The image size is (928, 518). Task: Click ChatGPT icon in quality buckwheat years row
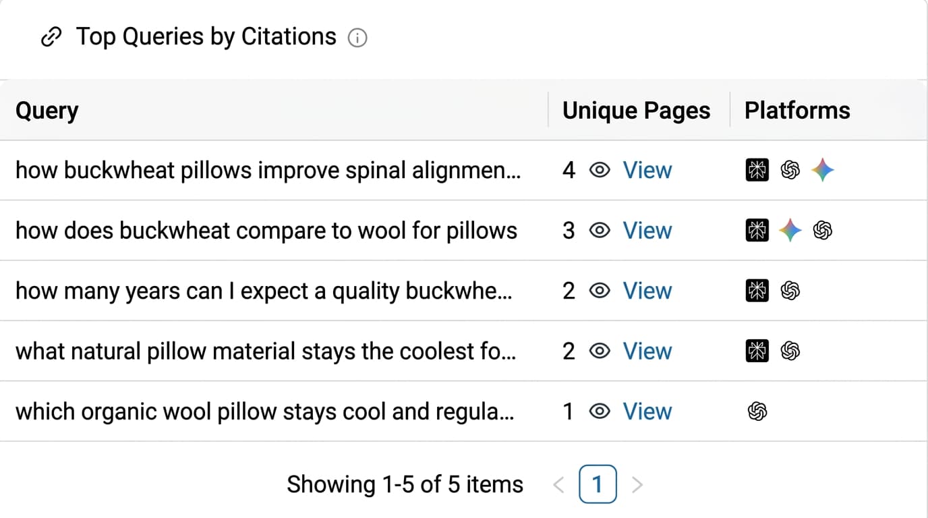tap(790, 291)
